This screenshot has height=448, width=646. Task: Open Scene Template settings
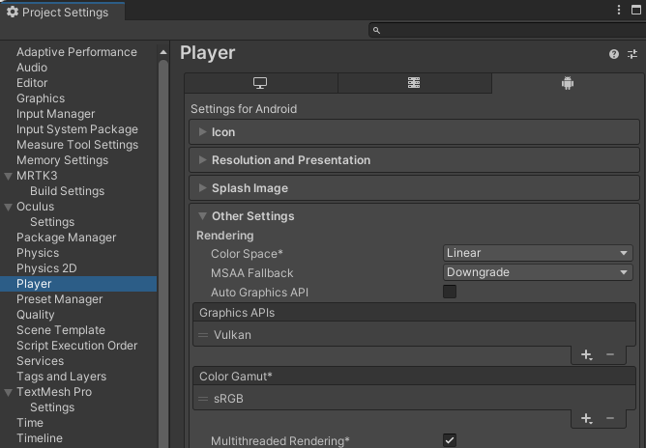(x=61, y=330)
